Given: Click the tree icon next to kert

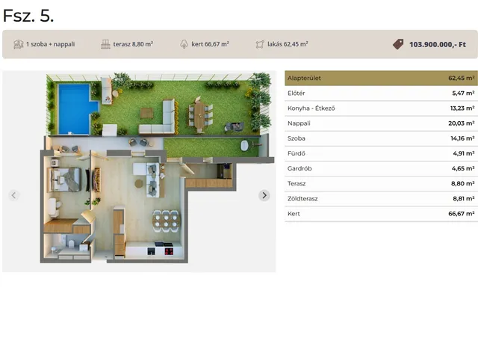Looking at the screenshot, I should 184,44.
